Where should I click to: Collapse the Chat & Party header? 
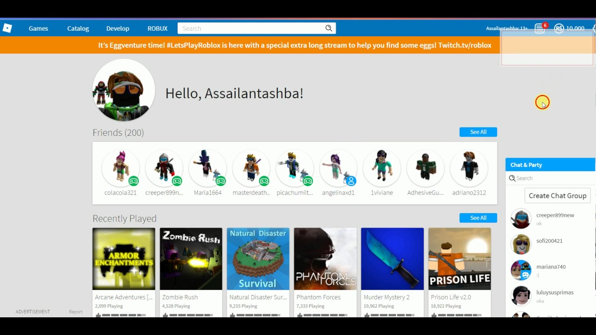(x=550, y=165)
